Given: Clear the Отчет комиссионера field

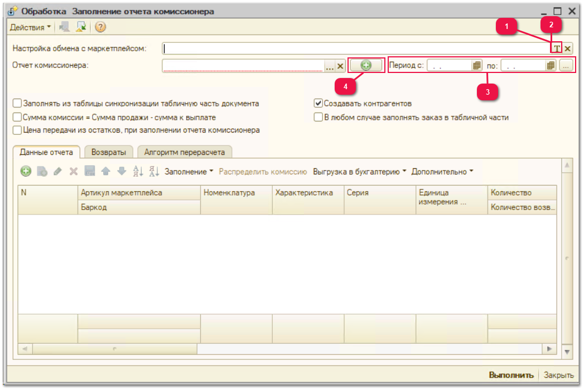Looking at the screenshot, I should (340, 66).
